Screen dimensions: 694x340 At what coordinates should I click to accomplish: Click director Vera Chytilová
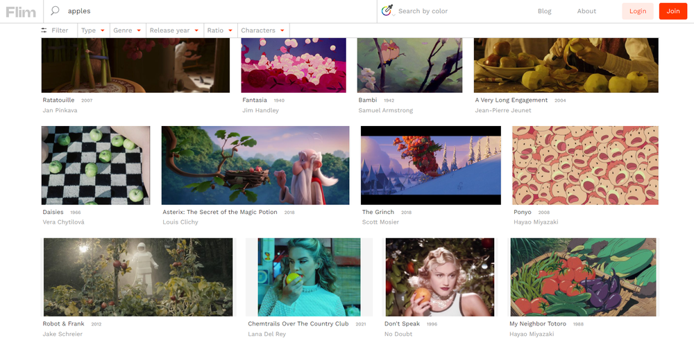(x=63, y=222)
